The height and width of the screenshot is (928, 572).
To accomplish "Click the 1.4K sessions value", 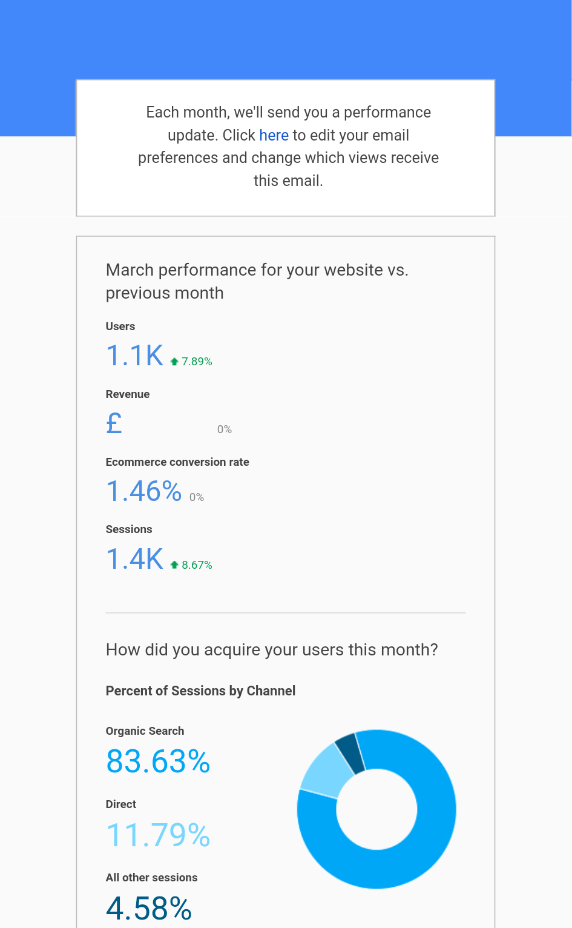I will [x=135, y=559].
